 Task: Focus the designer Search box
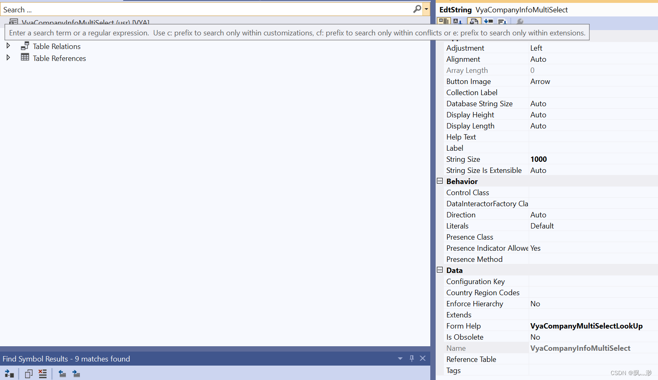pyautogui.click(x=206, y=9)
